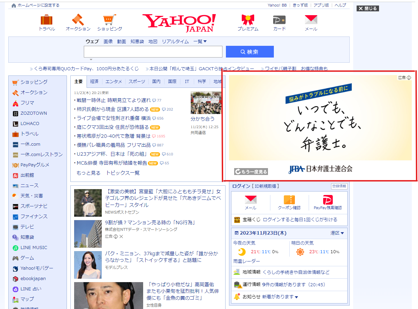Close the ad under the マンション article

(x=121, y=236)
